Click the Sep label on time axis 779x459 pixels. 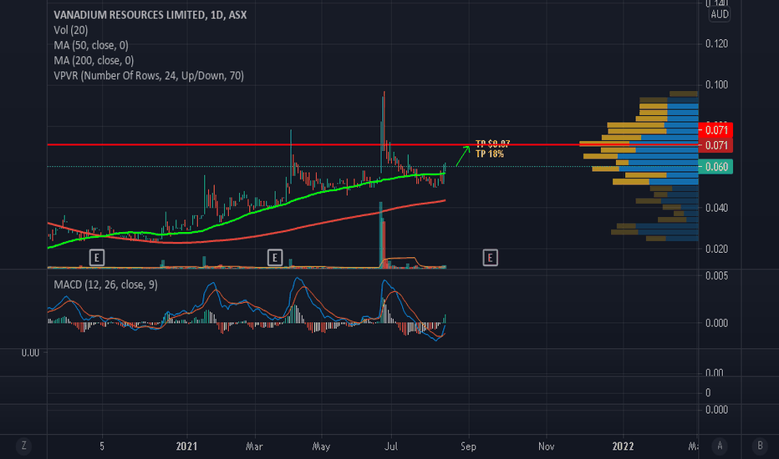468,446
